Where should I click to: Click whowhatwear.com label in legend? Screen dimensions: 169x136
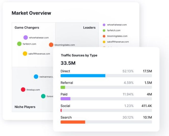117,25
